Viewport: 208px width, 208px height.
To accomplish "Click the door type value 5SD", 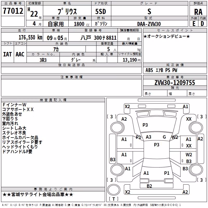I will coord(101,11).
